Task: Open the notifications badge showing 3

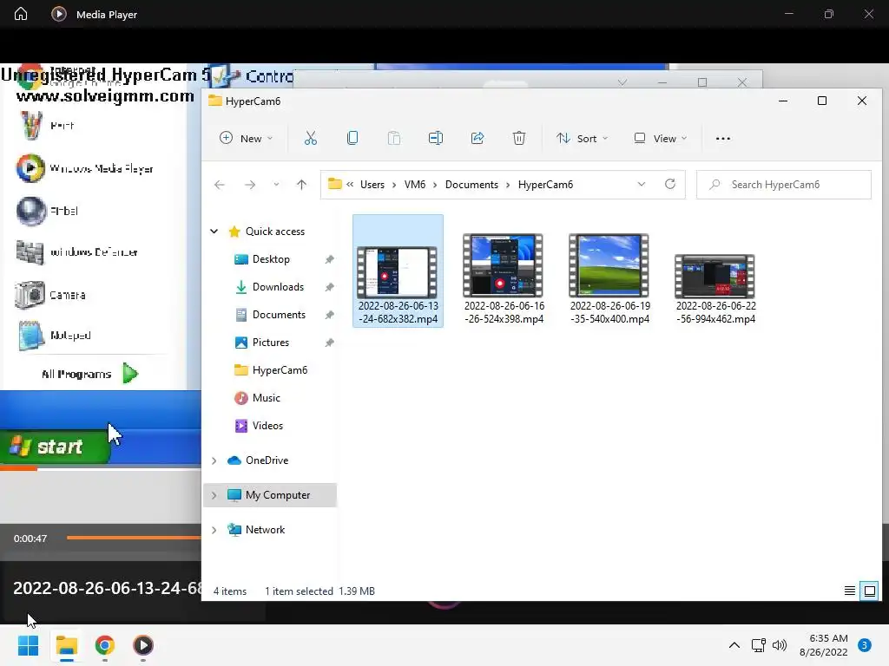Action: 864,645
